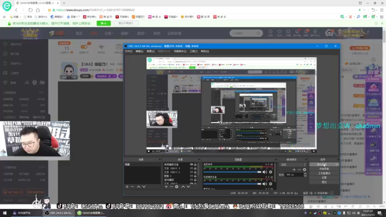Expand Douyu 视频 navigation dropdown
The image size is (386, 217).
coord(128,33)
